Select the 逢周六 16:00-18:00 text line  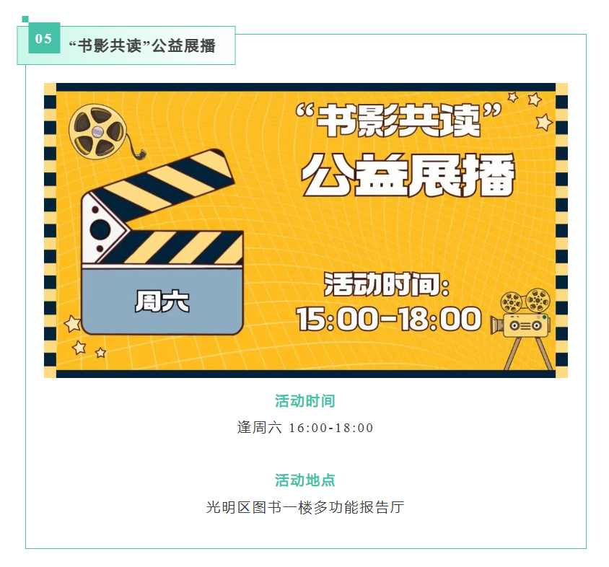coord(305,428)
